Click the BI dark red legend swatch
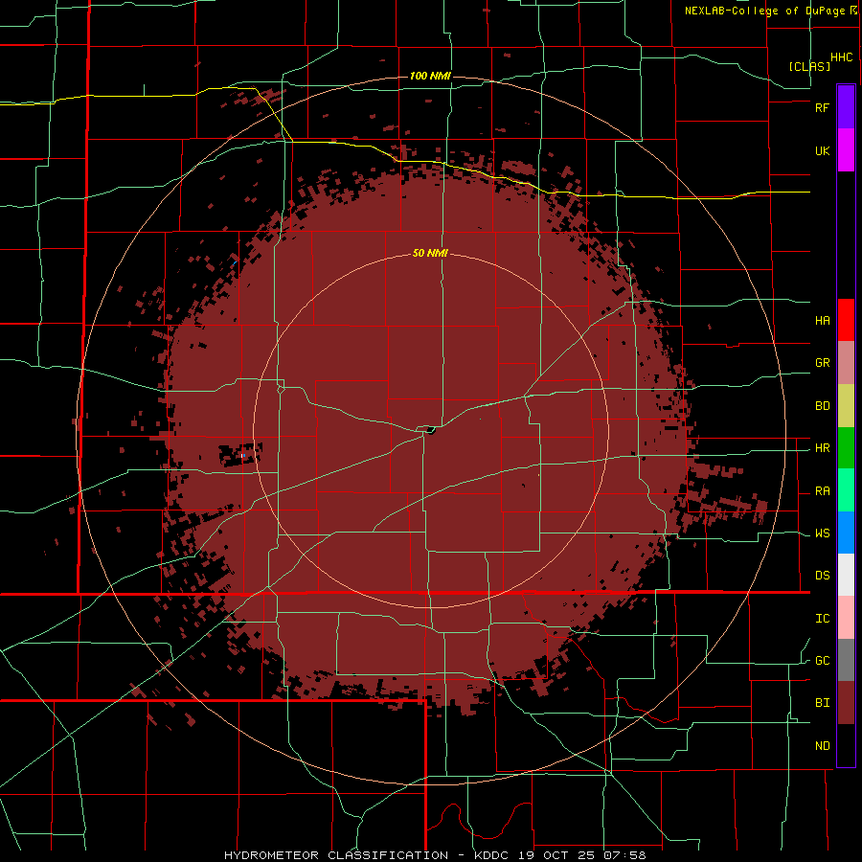Viewport: 862px width, 862px height. 846,703
